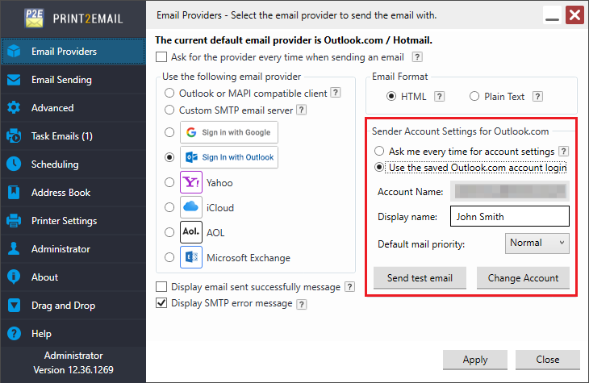Open the Default mail priority dropdown

[x=539, y=243]
